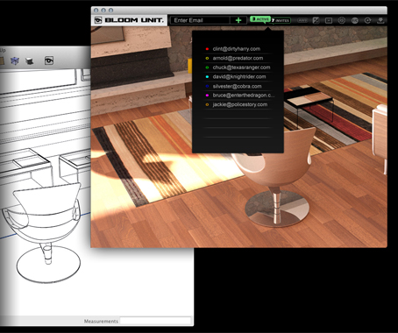This screenshot has height=333, width=398.
Task: Click the green plus to add email
Action: pos(238,20)
